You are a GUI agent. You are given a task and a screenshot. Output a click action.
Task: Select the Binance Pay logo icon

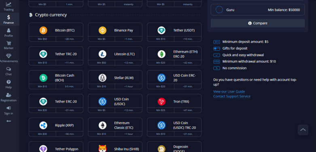pos(102,30)
